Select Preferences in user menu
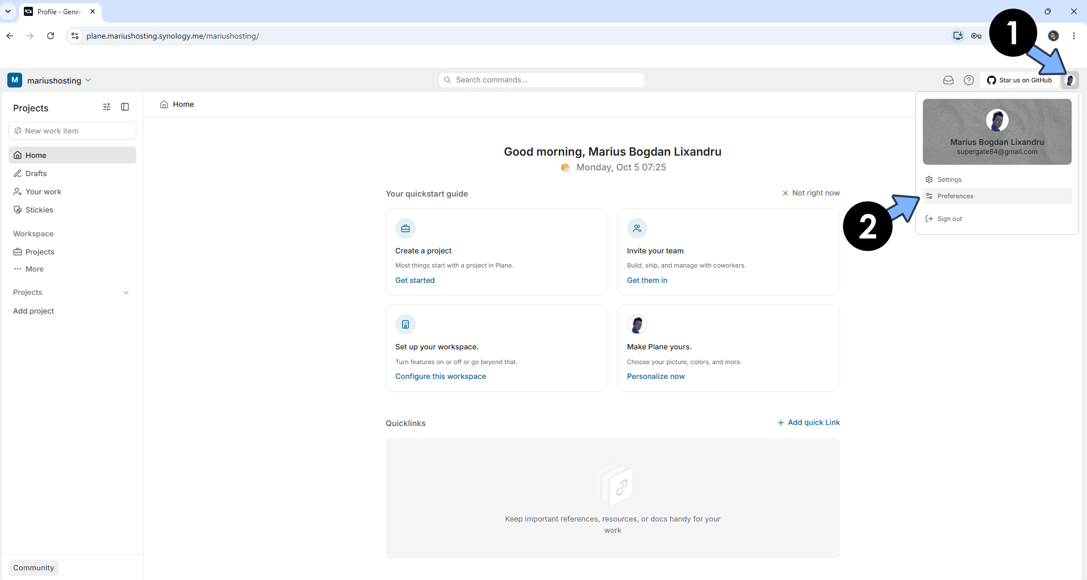The width and height of the screenshot is (1087, 580). [997, 196]
